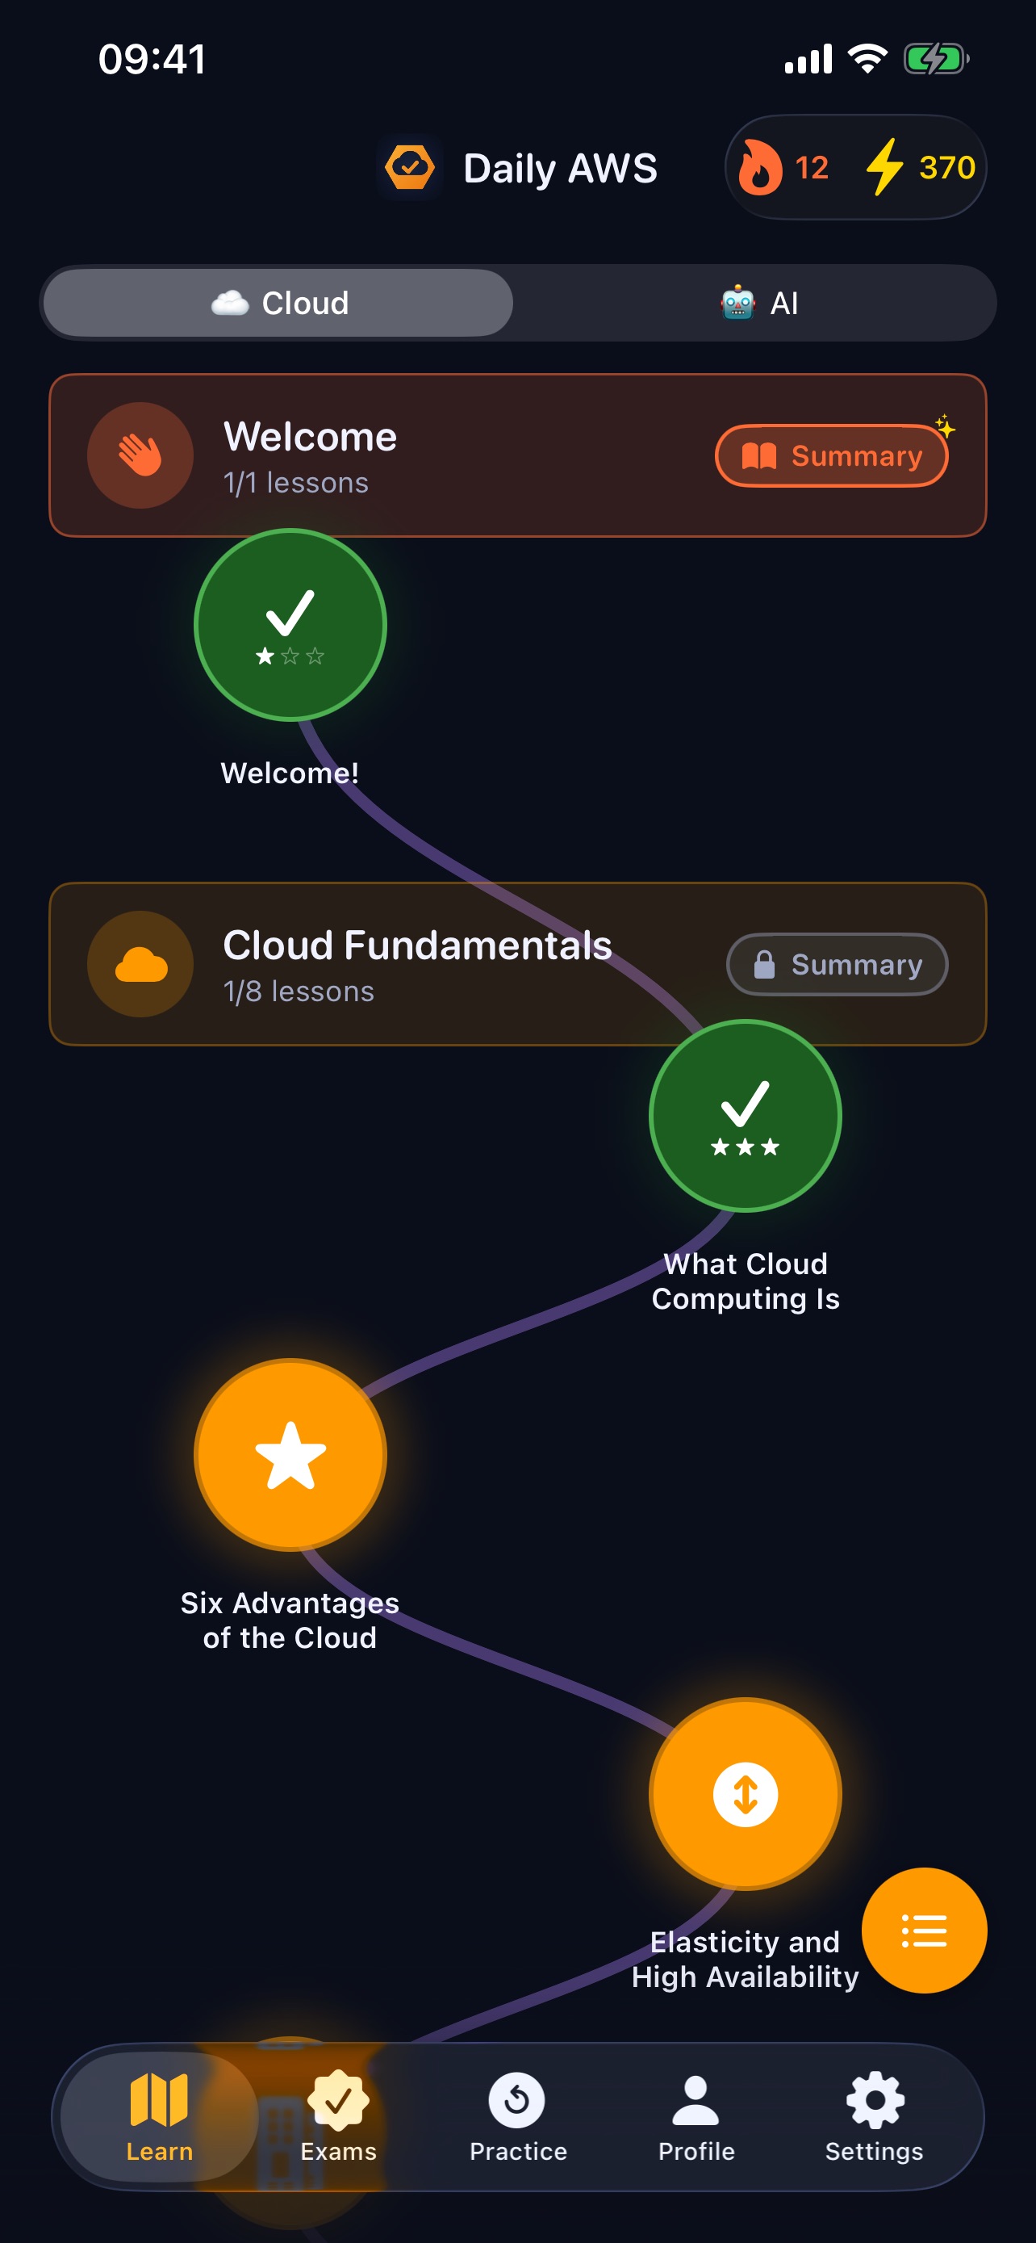Switch to the AI track tab
Screen dimensions: 1036x2243
click(758, 303)
